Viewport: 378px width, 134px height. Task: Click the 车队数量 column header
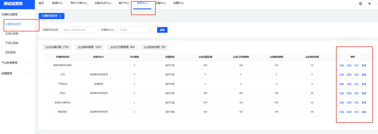click(x=134, y=57)
